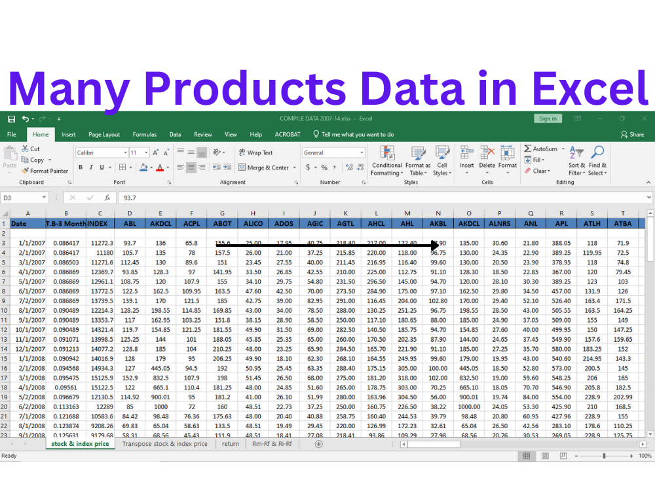This screenshot has height=491, width=655.
Task: Toggle Italic formatting
Action: (90, 168)
